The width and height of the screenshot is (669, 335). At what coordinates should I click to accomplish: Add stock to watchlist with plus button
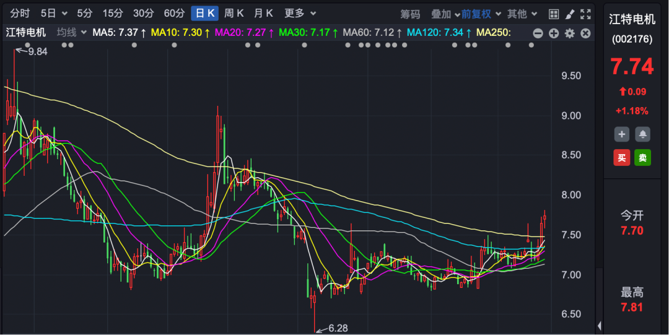coord(622,134)
